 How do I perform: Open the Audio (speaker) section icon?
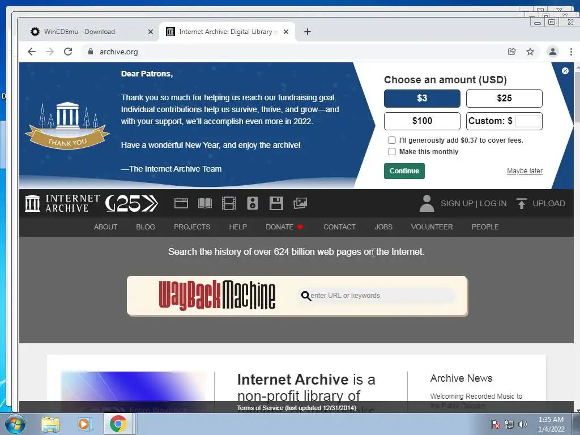pyautogui.click(x=252, y=203)
